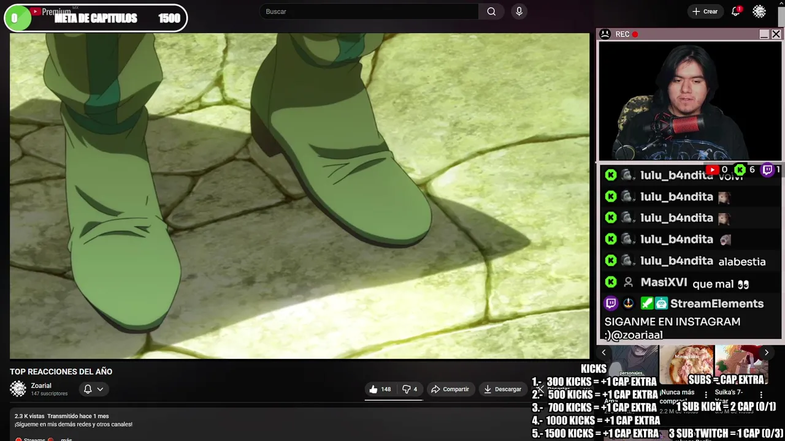This screenshot has width=785, height=441.
Task: Click the SIGANME EN INSTAGRAM message
Action: (672, 328)
